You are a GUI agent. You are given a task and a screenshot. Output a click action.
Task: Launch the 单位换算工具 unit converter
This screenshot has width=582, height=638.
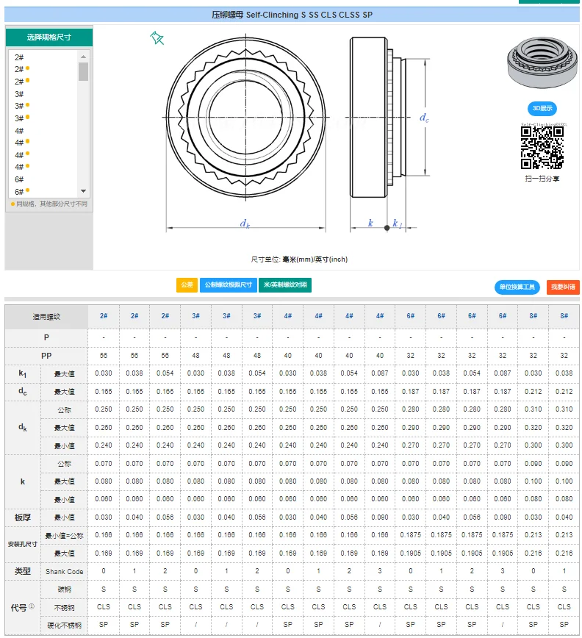coord(517,287)
